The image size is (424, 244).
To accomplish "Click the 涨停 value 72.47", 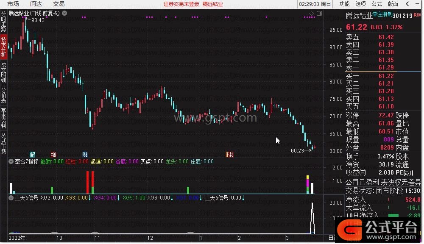I will point(386,115).
